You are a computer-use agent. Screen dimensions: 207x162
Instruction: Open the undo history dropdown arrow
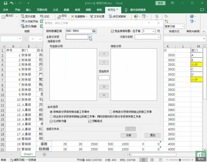(x=16, y=3)
